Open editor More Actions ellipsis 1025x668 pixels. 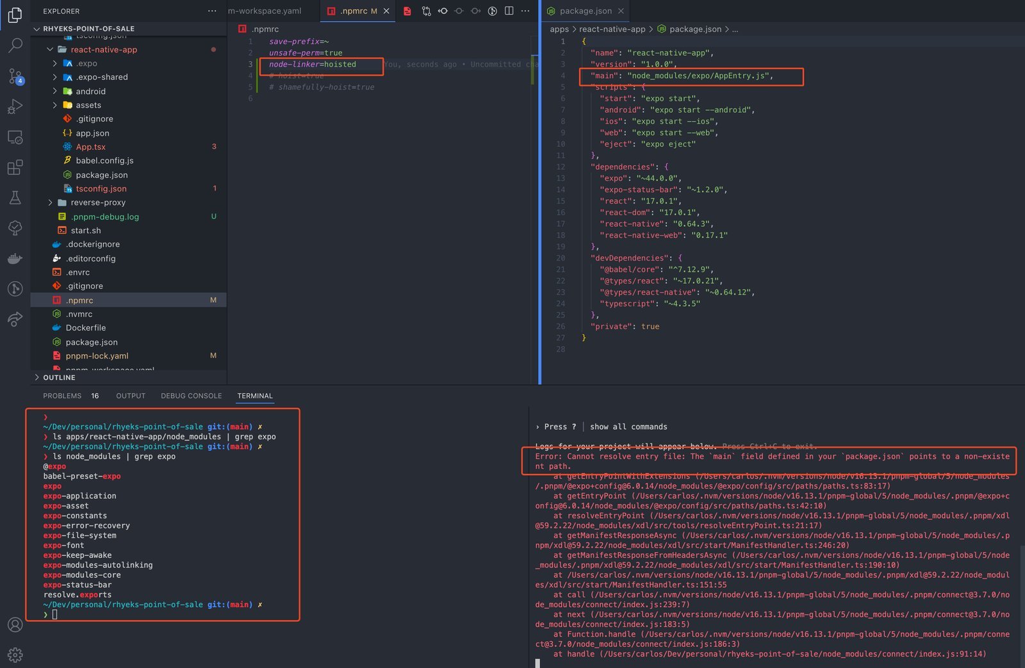click(x=525, y=11)
